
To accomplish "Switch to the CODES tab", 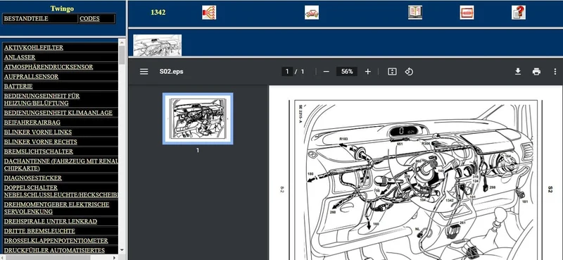I will point(90,19).
